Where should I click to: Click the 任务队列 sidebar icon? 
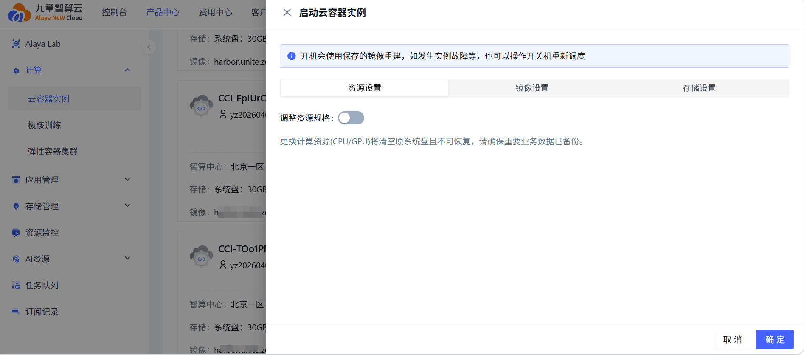(16, 285)
